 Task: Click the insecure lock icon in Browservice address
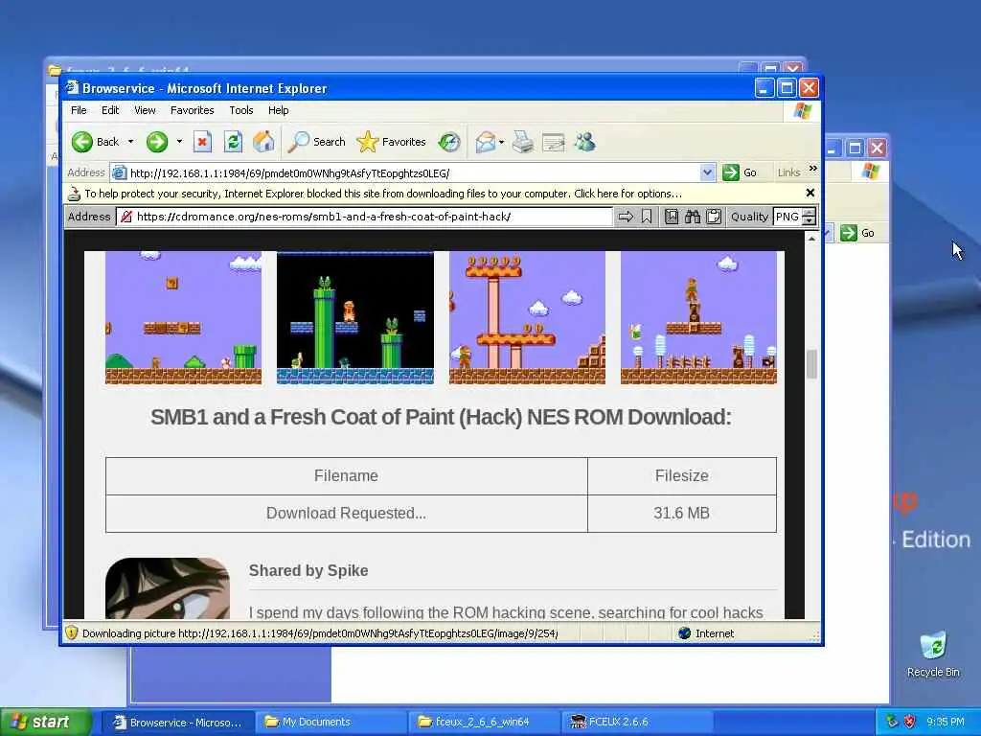click(x=126, y=217)
